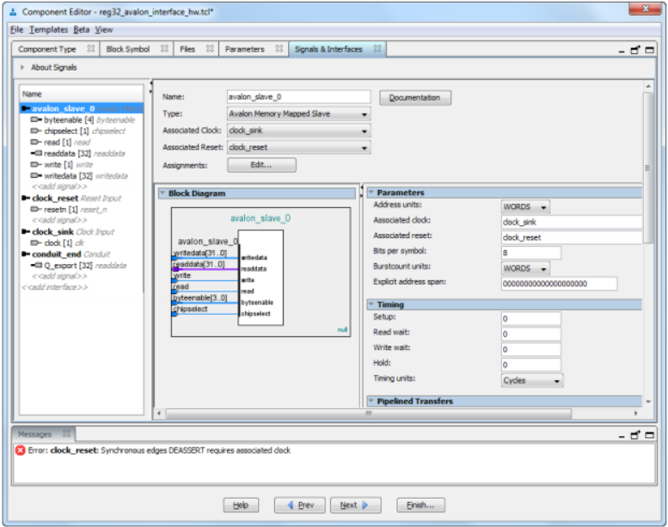Click the Name field containing avalon_slave_0
This screenshot has width=668, height=527.
pyautogui.click(x=298, y=96)
